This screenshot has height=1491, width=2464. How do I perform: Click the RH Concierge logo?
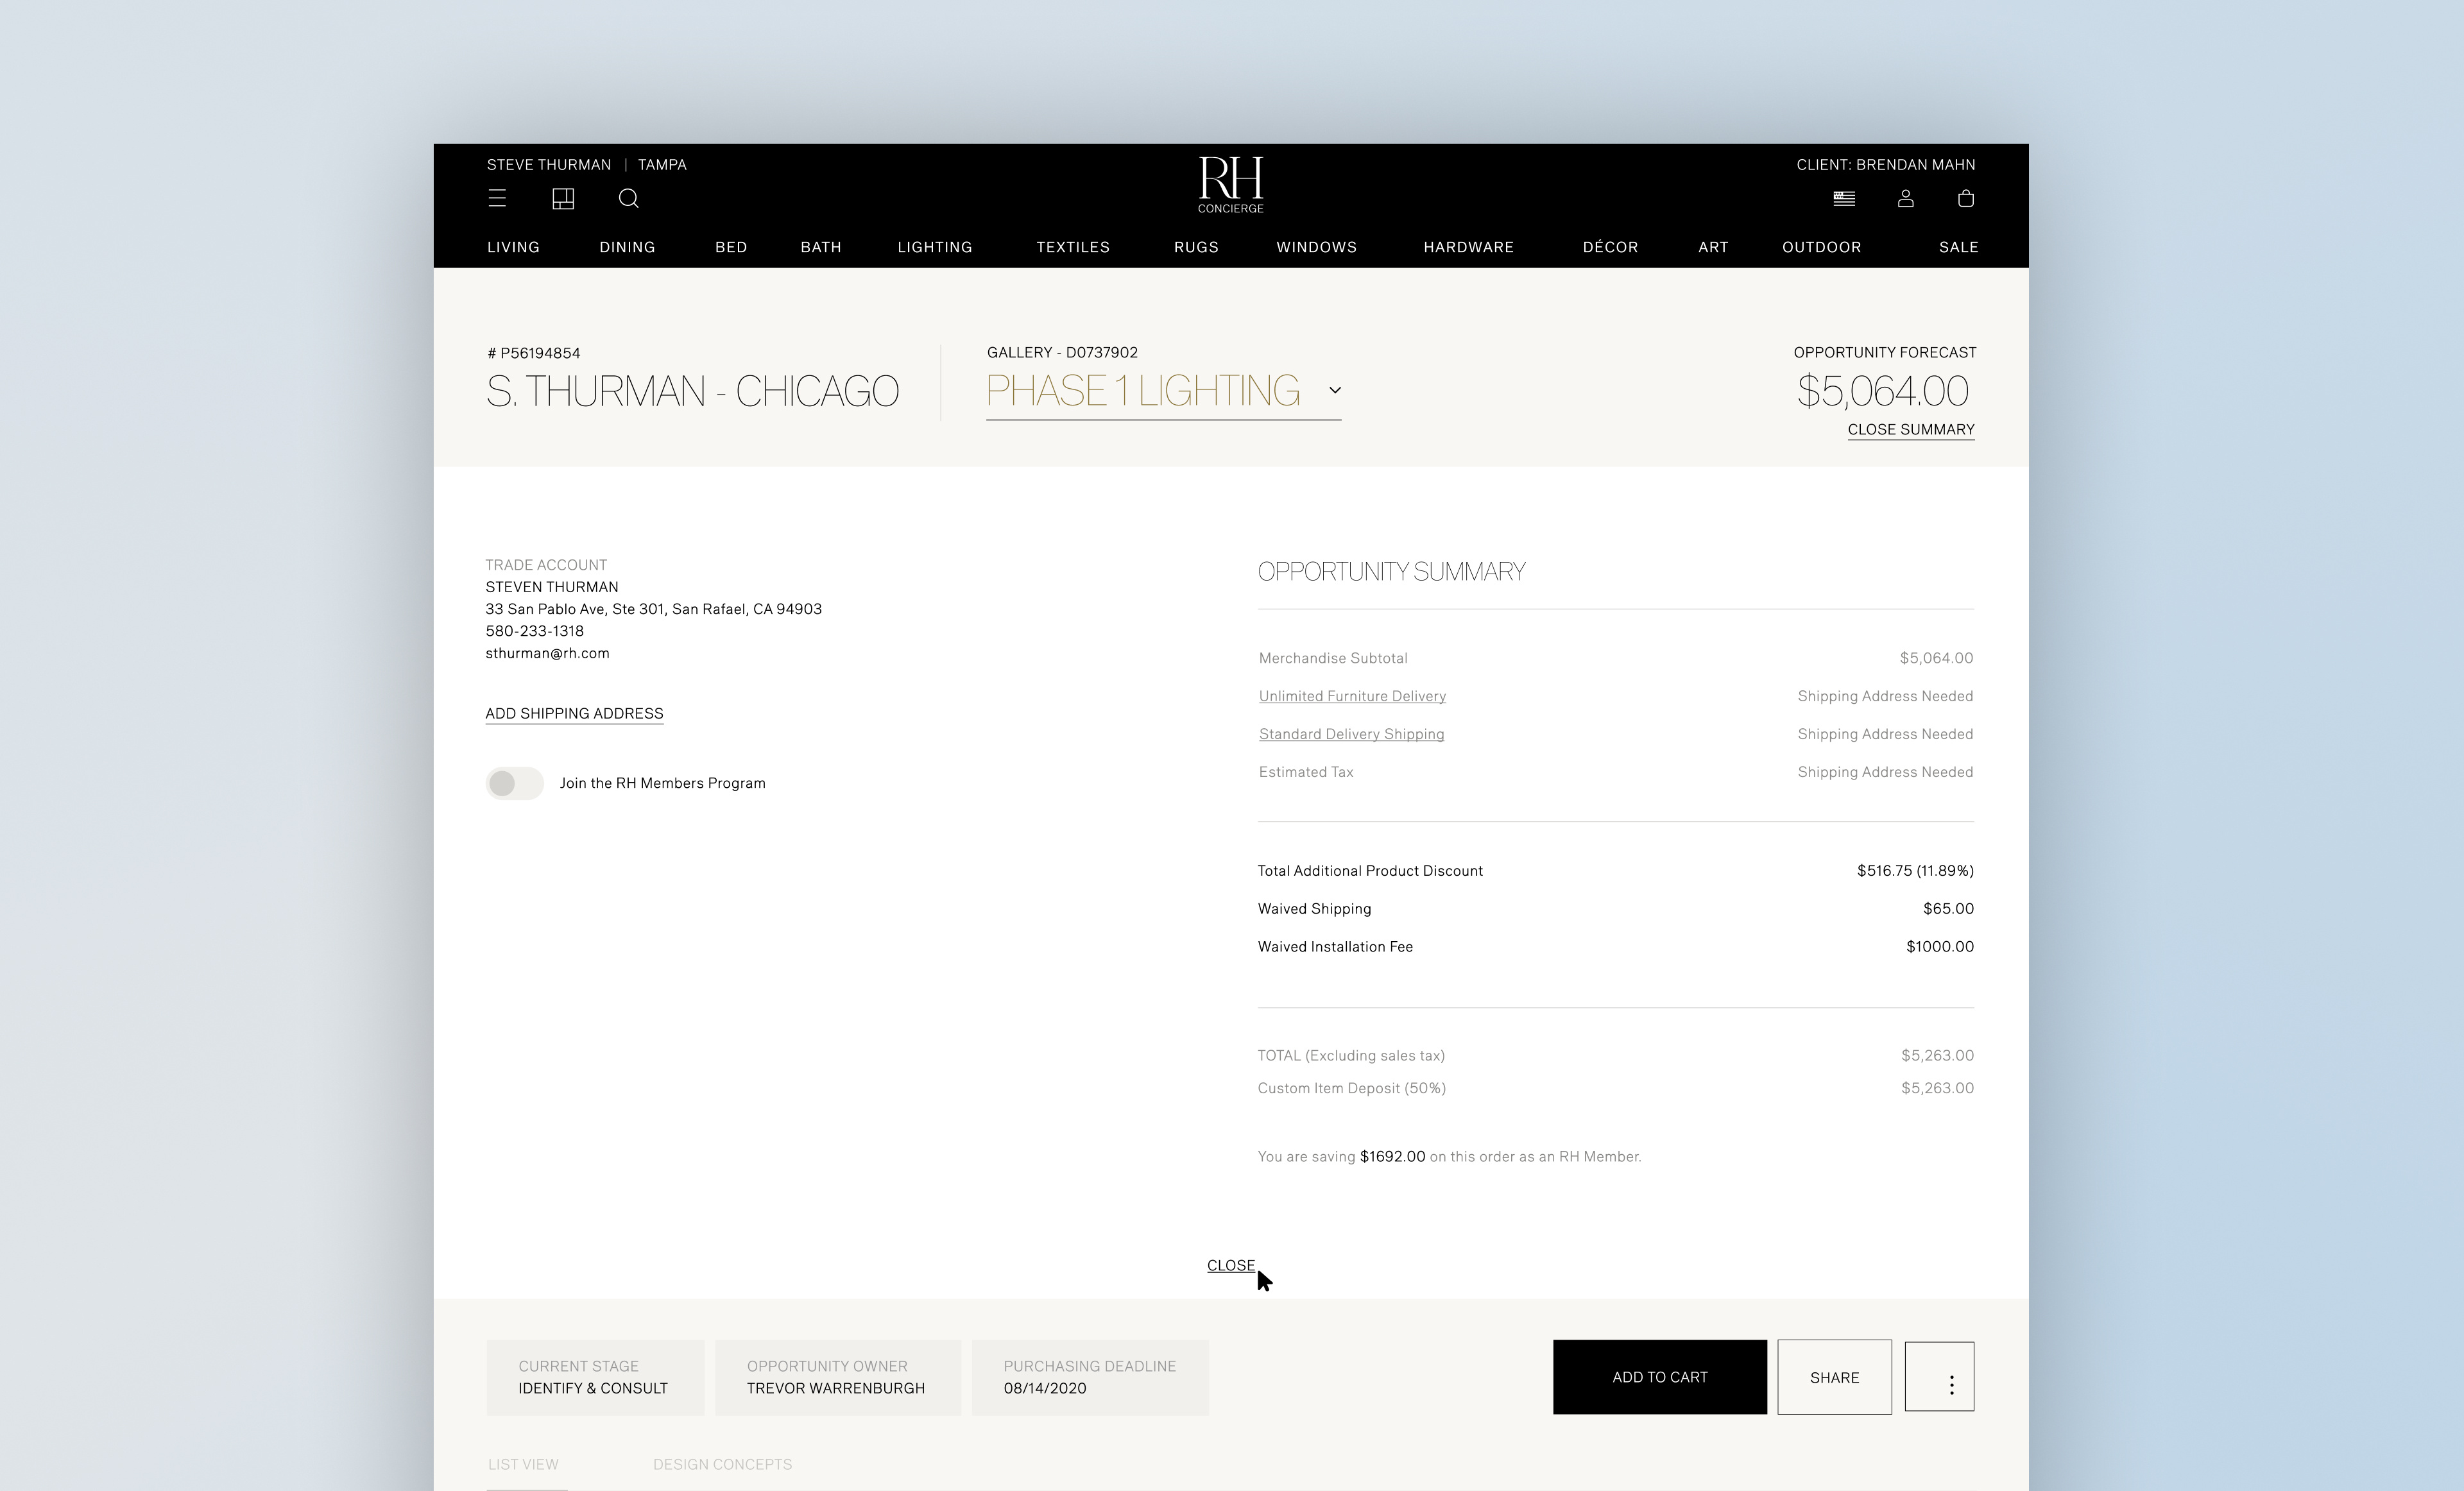[1231, 184]
